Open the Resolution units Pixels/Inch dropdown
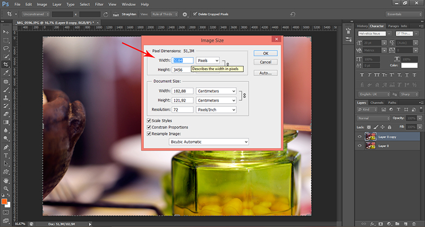 point(216,110)
